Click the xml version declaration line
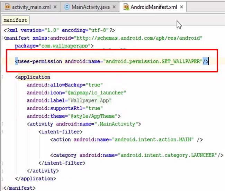This screenshot has width=225, height=191. pos(59,30)
